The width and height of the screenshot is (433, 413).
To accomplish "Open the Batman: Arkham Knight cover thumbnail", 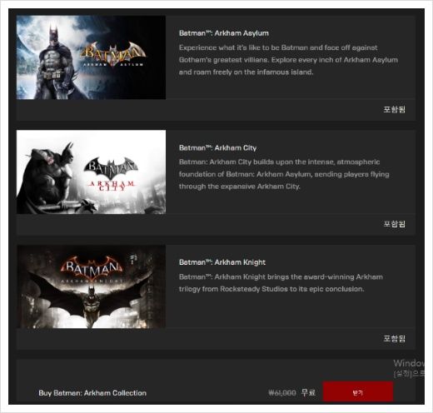I will tap(91, 286).
